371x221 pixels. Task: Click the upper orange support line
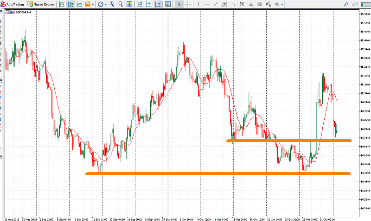[288, 140]
